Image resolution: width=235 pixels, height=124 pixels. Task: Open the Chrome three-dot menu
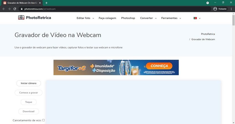click(x=231, y=9)
